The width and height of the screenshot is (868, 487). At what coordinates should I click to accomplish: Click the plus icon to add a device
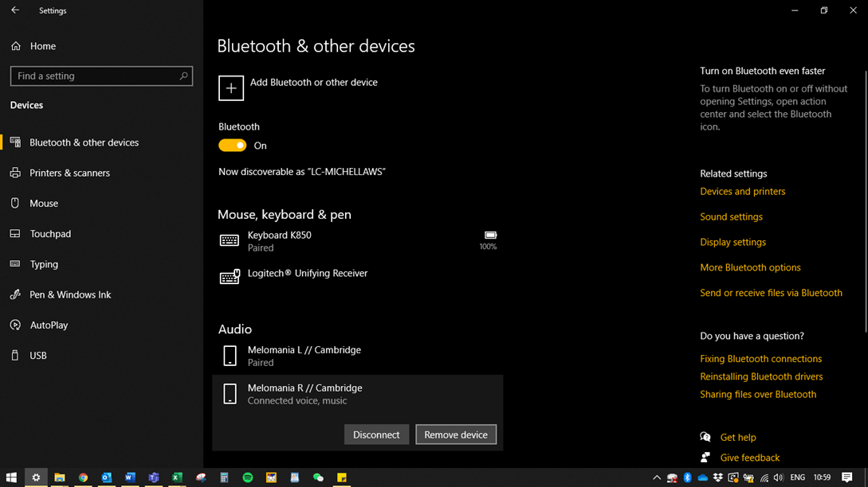pyautogui.click(x=231, y=88)
